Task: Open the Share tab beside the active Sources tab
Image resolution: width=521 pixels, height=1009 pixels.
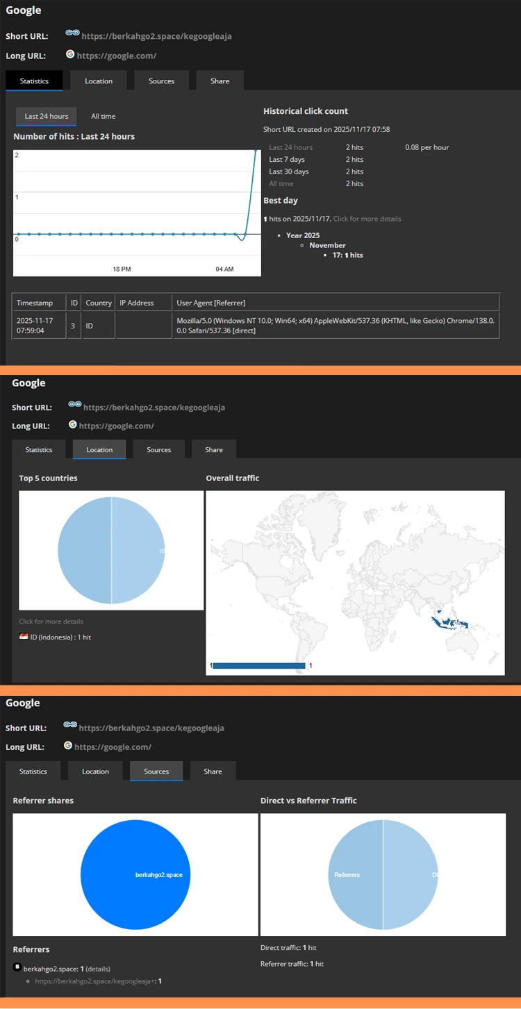Action: click(x=213, y=772)
